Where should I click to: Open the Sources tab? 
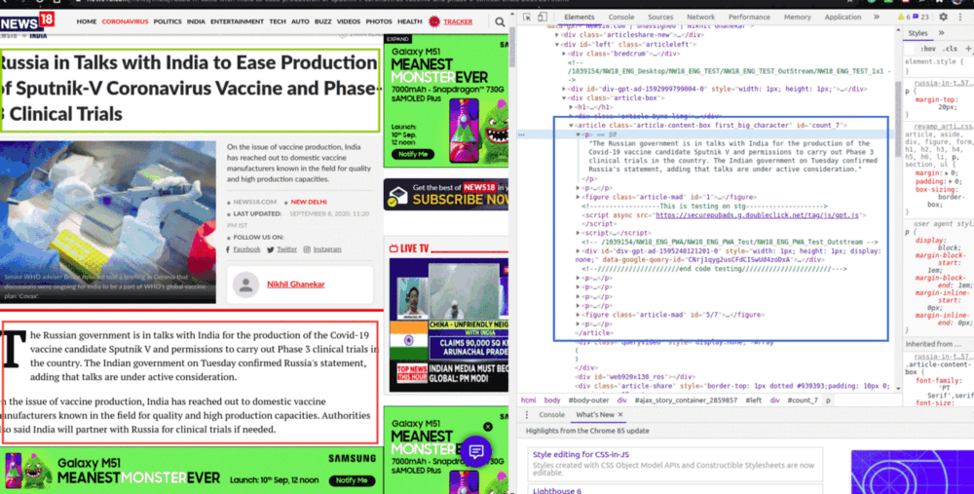[x=660, y=18]
